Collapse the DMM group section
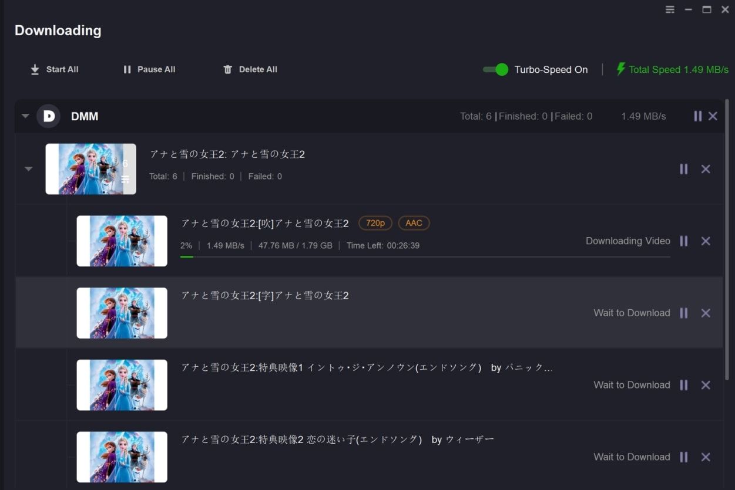Image resolution: width=735 pixels, height=490 pixels. [x=25, y=116]
